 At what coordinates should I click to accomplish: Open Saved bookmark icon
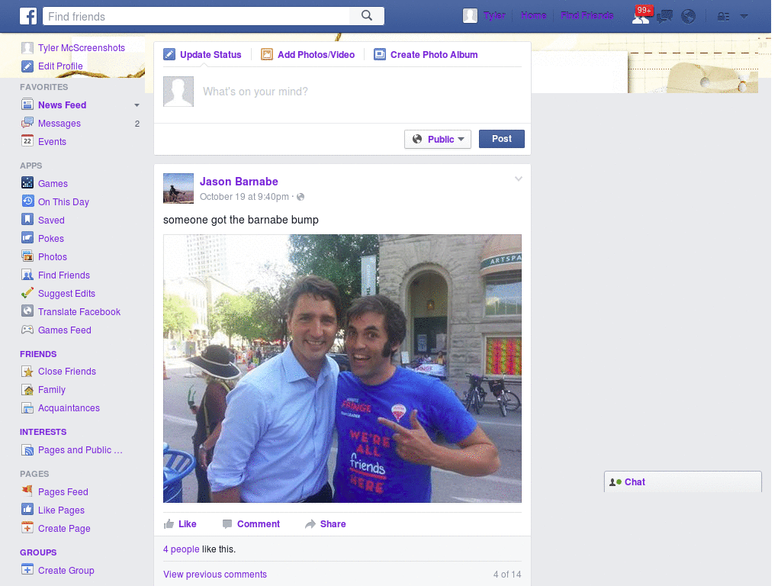(x=27, y=220)
